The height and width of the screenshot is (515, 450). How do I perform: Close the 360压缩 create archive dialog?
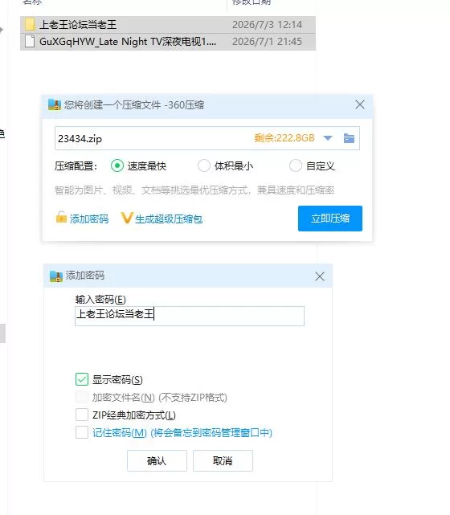point(360,104)
